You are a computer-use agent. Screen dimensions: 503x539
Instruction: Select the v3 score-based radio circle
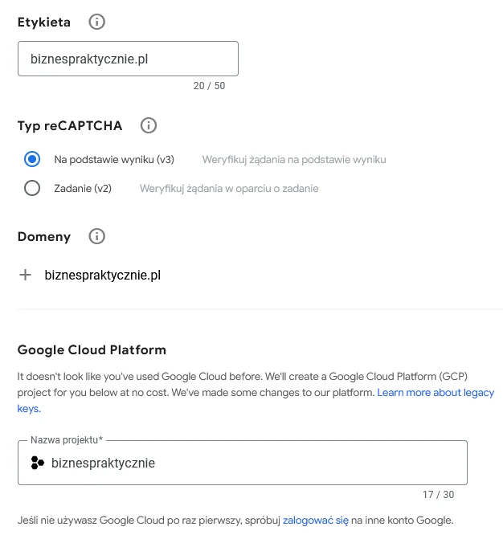click(32, 159)
